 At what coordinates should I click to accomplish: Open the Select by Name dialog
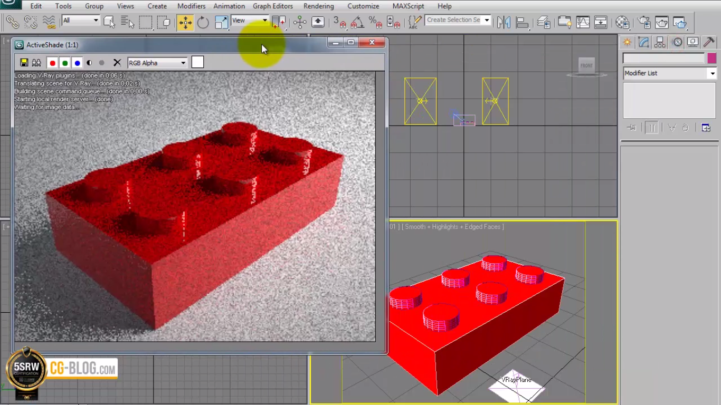[127, 22]
